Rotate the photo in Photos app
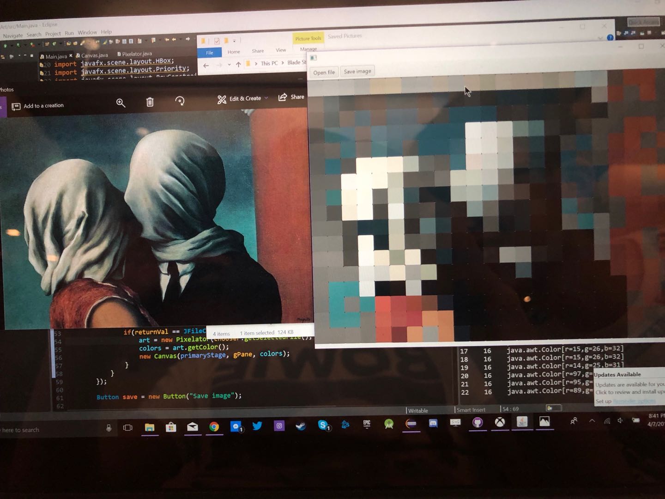This screenshot has width=665, height=499. pos(180,101)
